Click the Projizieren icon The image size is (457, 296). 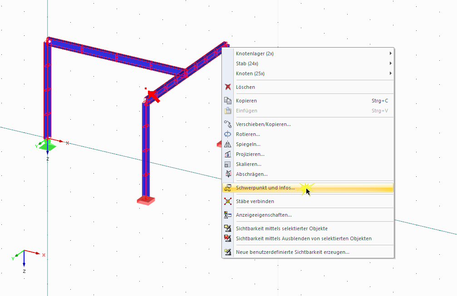[228, 154]
